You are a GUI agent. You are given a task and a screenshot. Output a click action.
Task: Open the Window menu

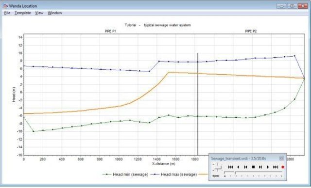click(x=55, y=13)
